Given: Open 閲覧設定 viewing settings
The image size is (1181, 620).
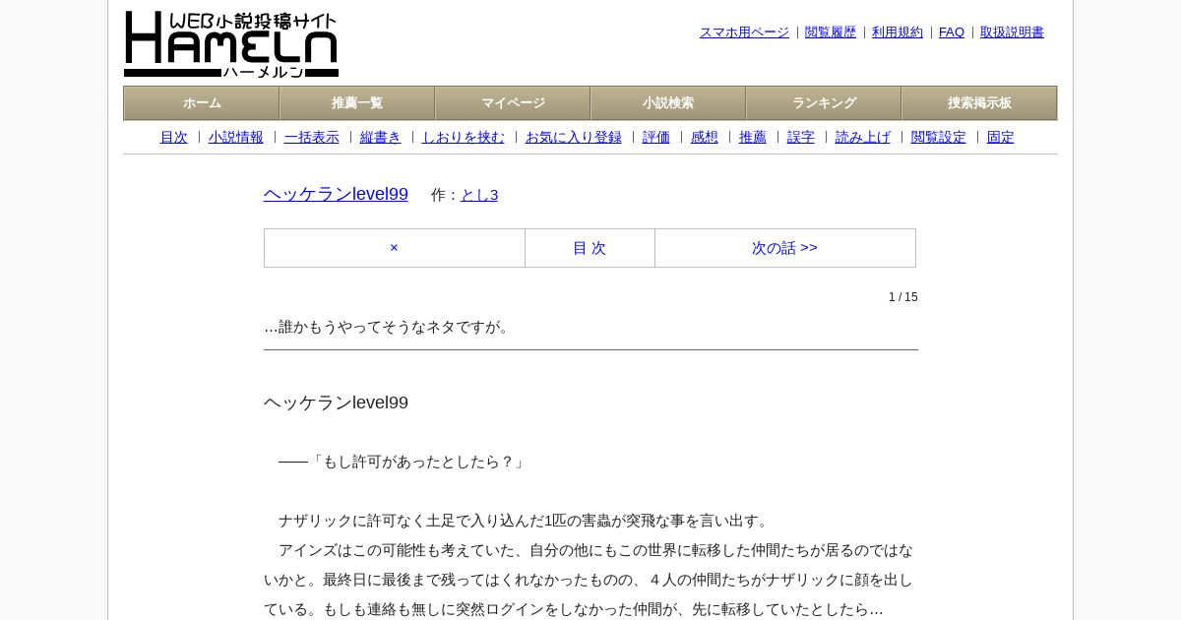Looking at the screenshot, I should pyautogui.click(x=939, y=138).
